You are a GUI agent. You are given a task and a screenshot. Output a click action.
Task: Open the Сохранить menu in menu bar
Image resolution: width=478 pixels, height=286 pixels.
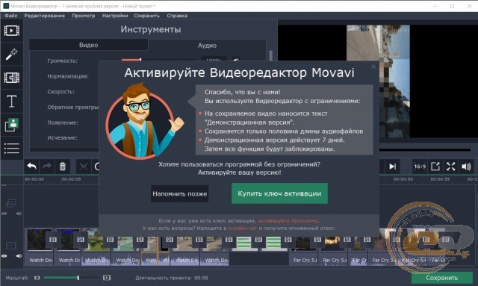coord(146,16)
